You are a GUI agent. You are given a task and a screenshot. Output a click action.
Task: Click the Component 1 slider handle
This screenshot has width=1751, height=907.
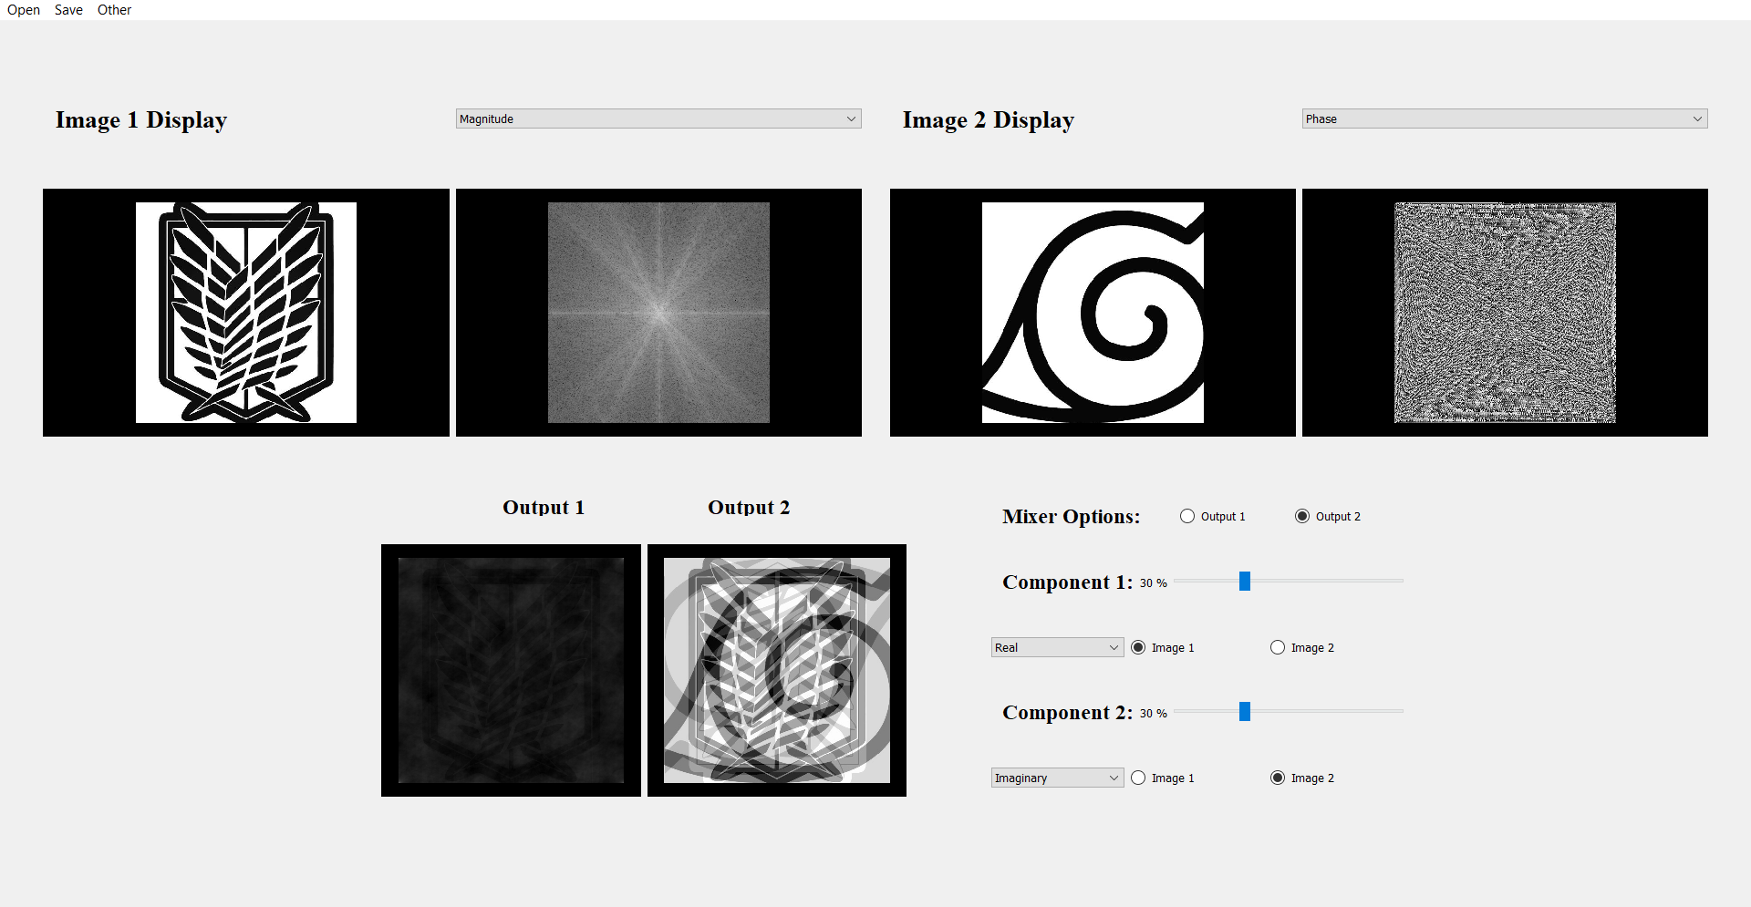pos(1244,581)
